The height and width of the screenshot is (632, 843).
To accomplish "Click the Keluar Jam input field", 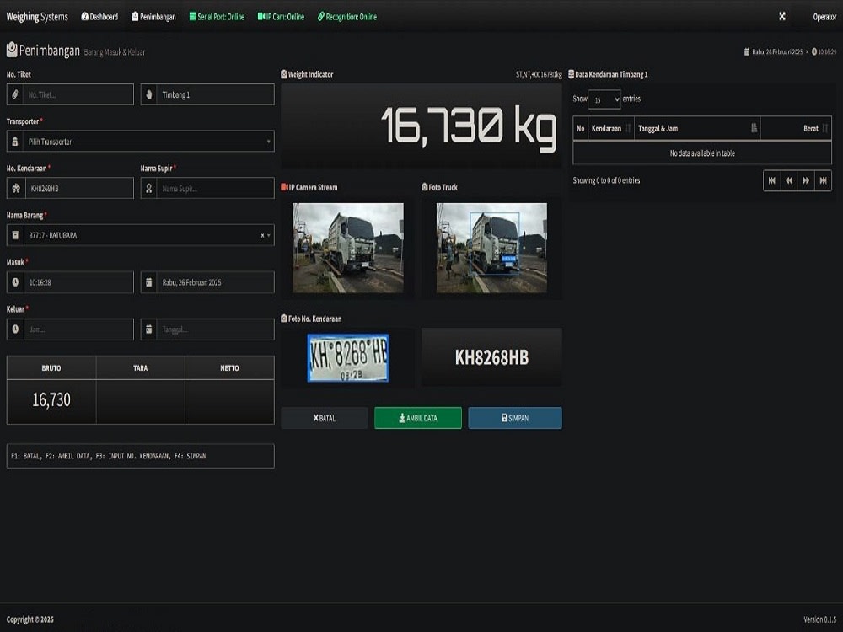I will click(78, 329).
